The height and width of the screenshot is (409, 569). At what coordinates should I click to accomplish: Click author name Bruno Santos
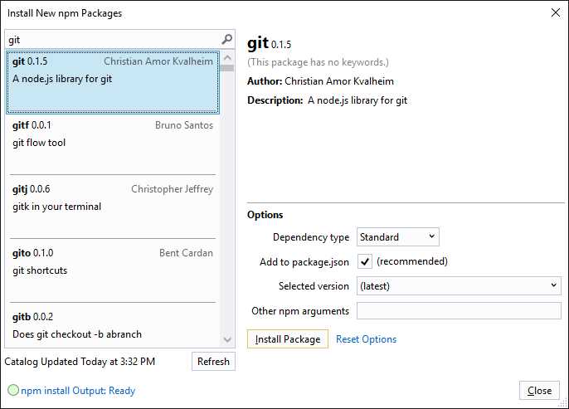pyautogui.click(x=184, y=125)
